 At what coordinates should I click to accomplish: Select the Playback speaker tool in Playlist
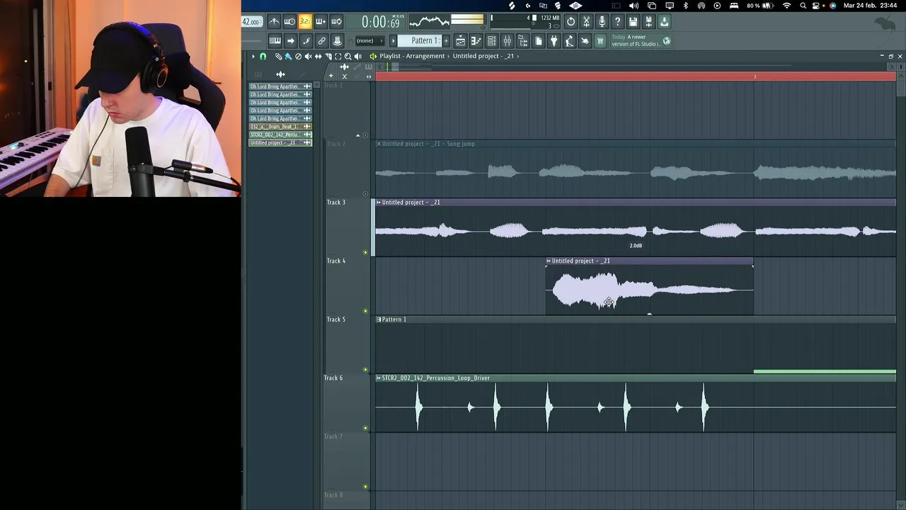click(x=357, y=56)
